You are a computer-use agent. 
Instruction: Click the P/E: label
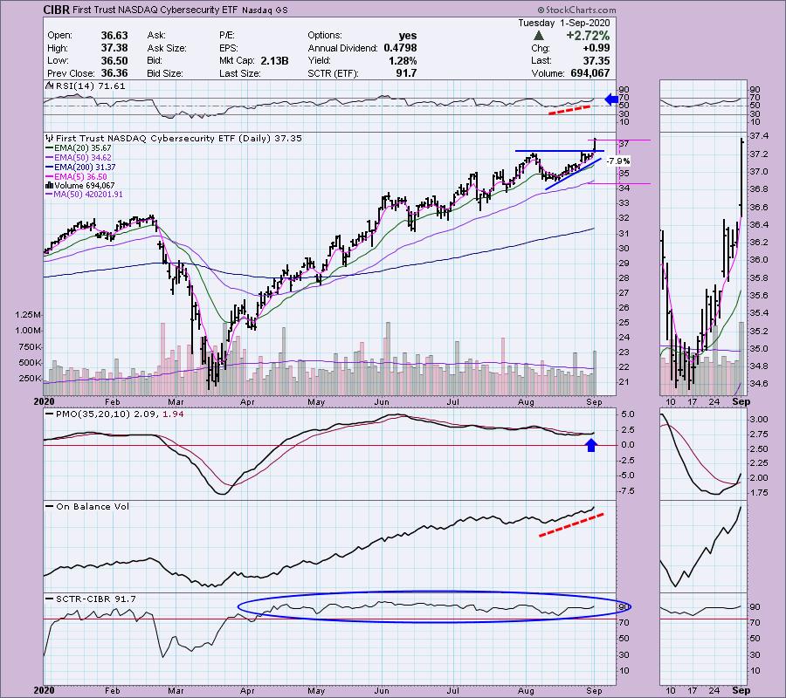click(228, 36)
